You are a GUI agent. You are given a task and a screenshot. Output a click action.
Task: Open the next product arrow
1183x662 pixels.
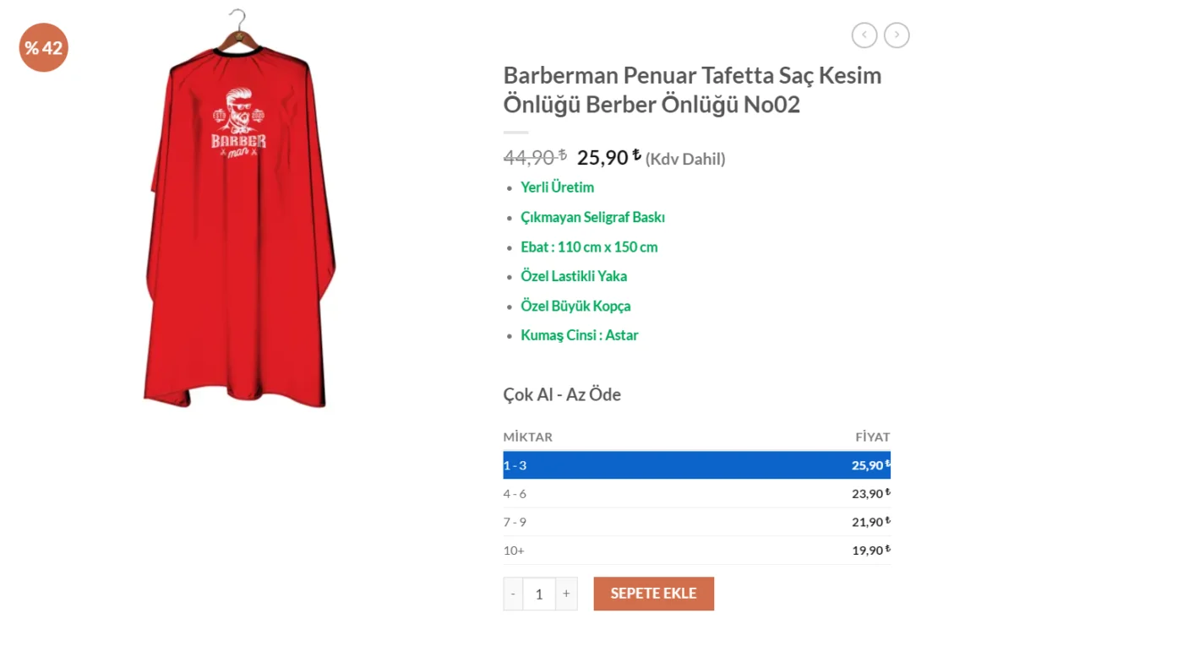(x=896, y=35)
